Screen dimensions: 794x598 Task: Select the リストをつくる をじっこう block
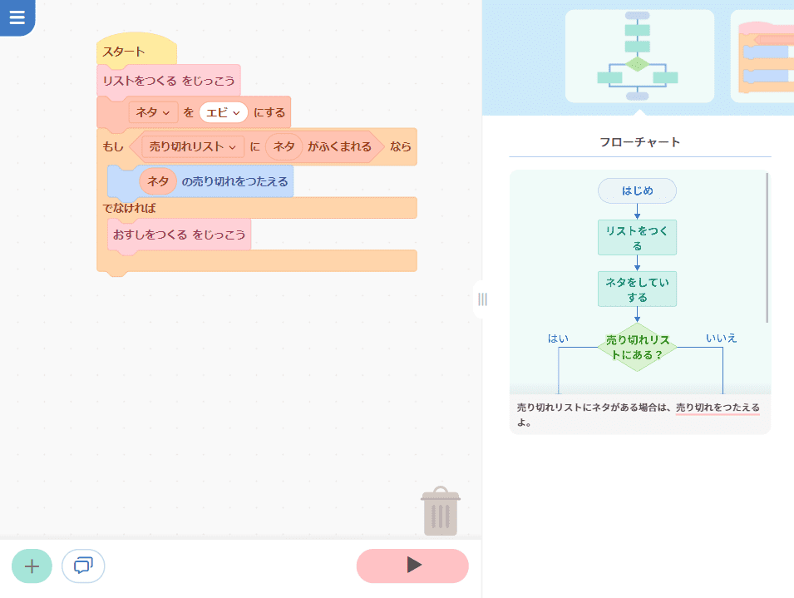(x=169, y=81)
